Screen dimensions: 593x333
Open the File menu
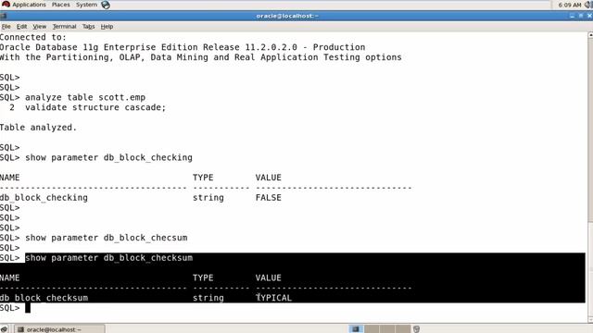pyautogui.click(x=6, y=27)
